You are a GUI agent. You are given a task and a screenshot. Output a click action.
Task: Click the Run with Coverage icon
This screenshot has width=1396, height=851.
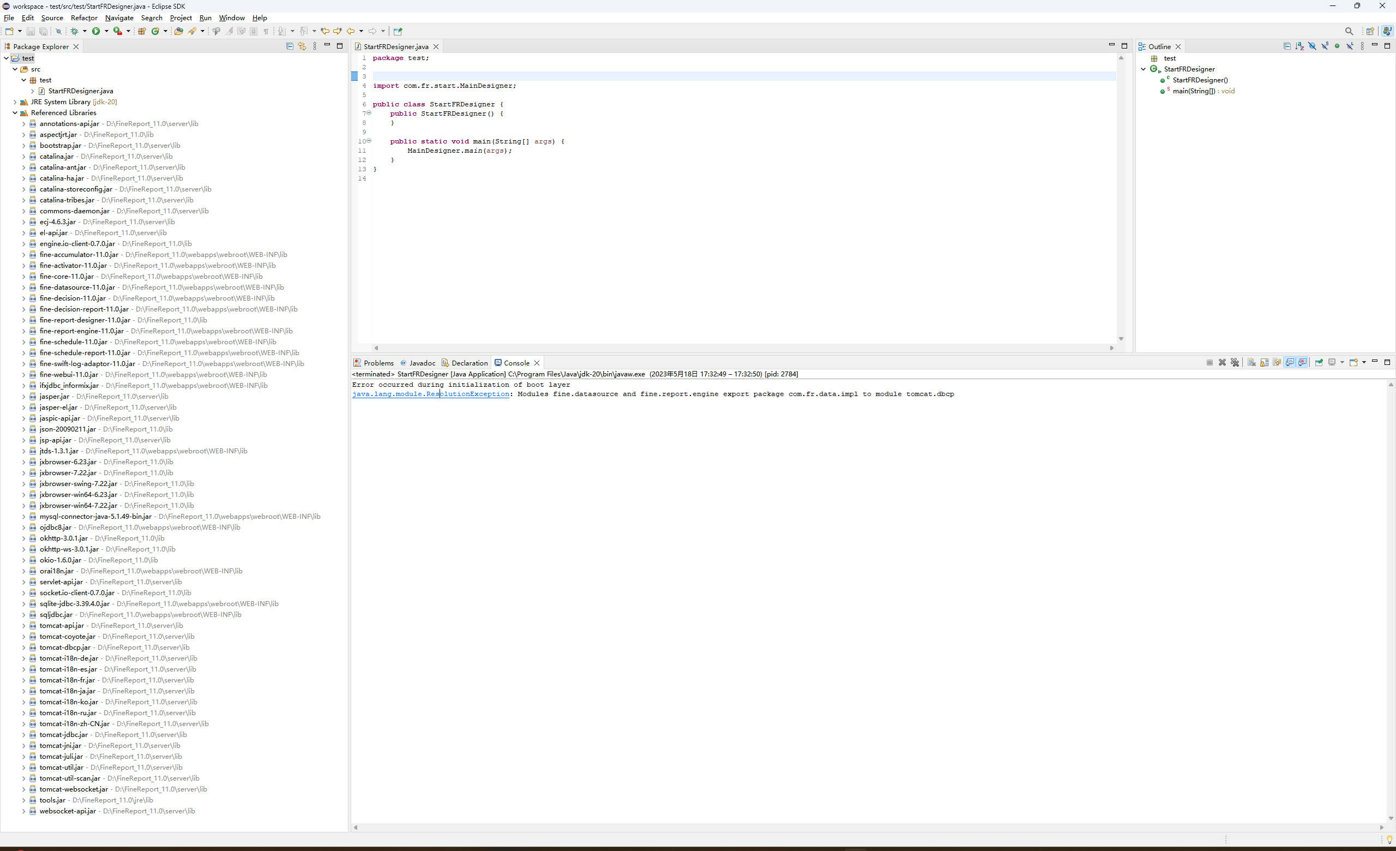[x=118, y=31]
